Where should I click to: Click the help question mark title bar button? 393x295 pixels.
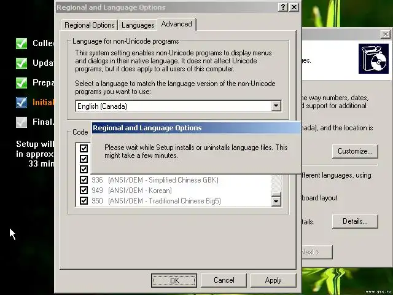point(283,7)
